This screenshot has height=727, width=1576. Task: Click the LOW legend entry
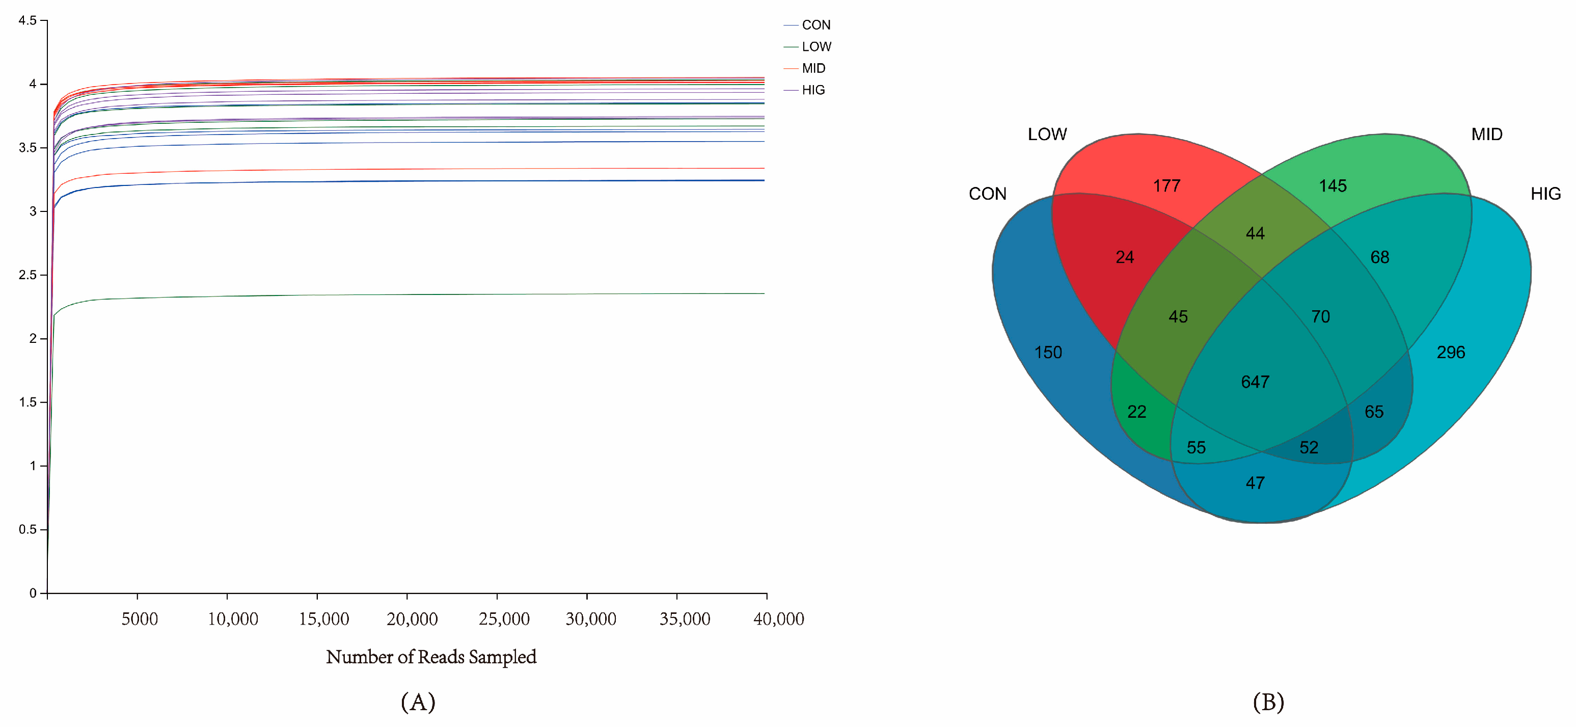816,46
